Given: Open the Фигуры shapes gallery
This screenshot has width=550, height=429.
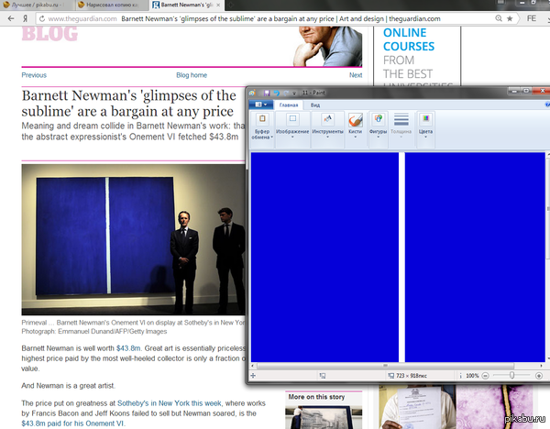Looking at the screenshot, I should pos(378,128).
